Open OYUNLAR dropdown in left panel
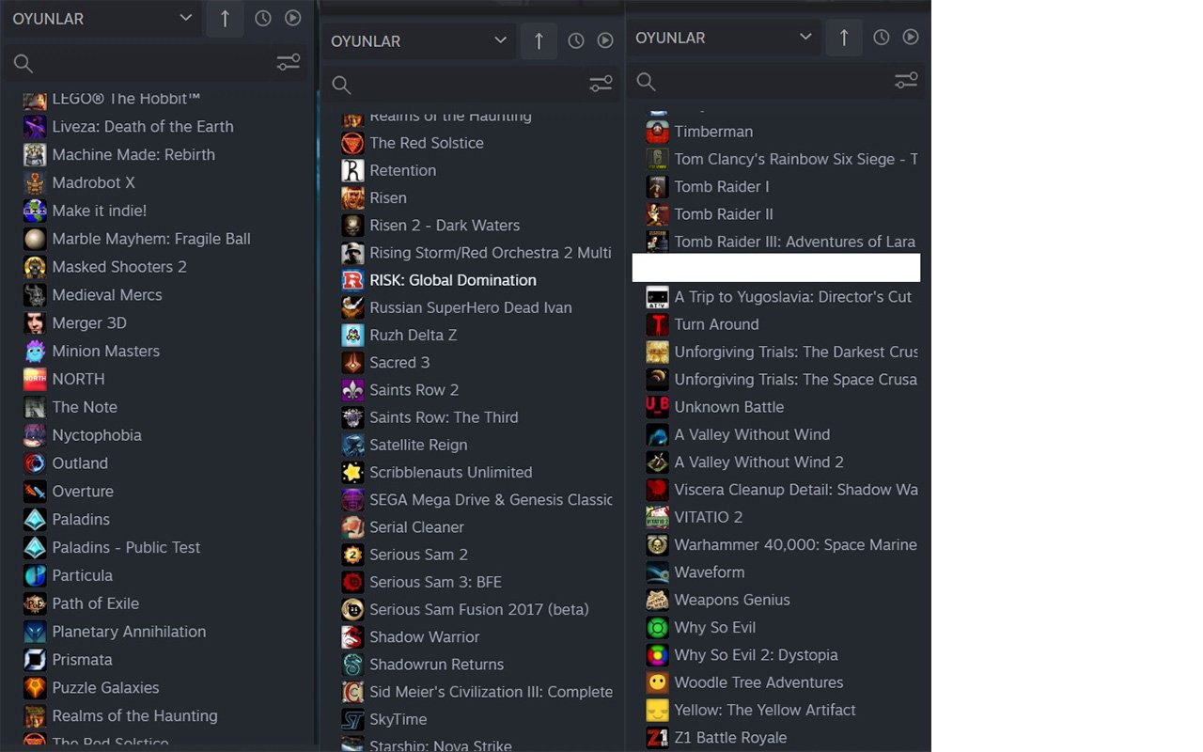1203x752 pixels. [102, 18]
